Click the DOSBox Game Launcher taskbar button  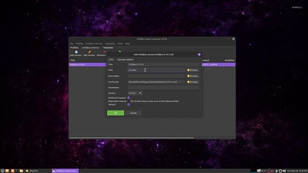(x=65, y=171)
